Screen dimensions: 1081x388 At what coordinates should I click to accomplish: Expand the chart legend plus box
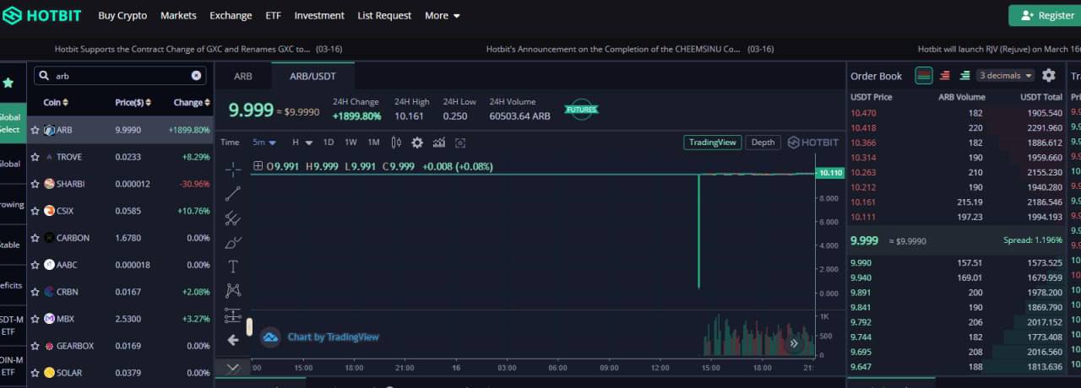point(258,166)
